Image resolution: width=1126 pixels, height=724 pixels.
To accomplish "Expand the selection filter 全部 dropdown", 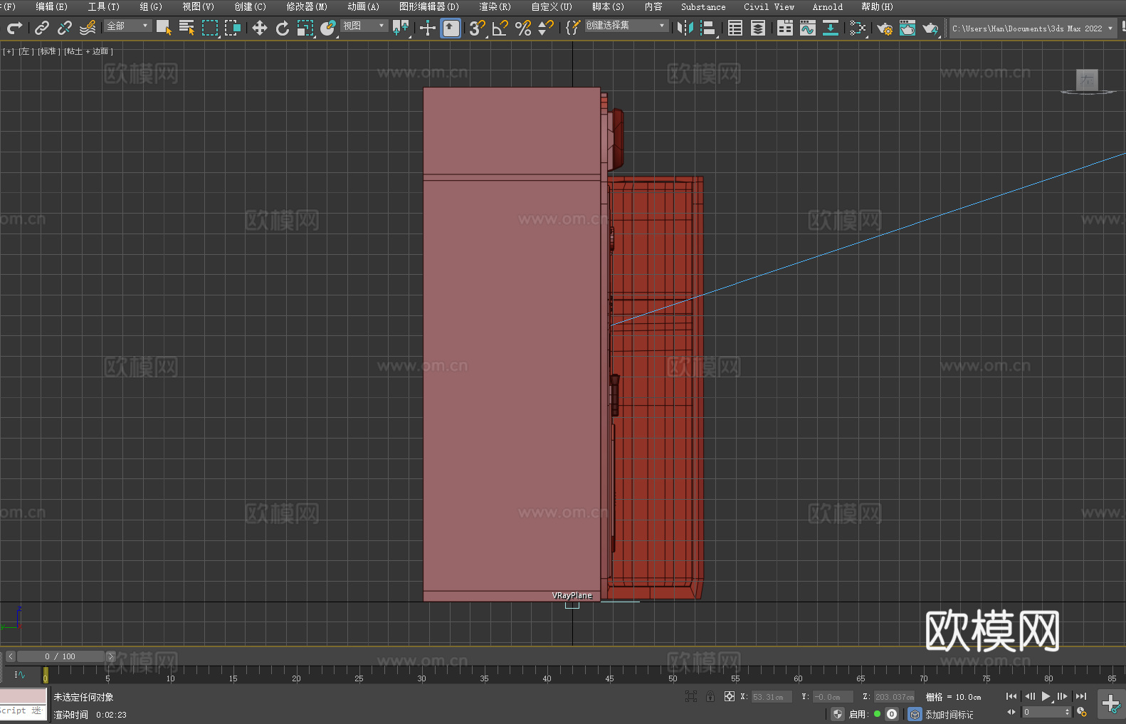I will [x=128, y=26].
